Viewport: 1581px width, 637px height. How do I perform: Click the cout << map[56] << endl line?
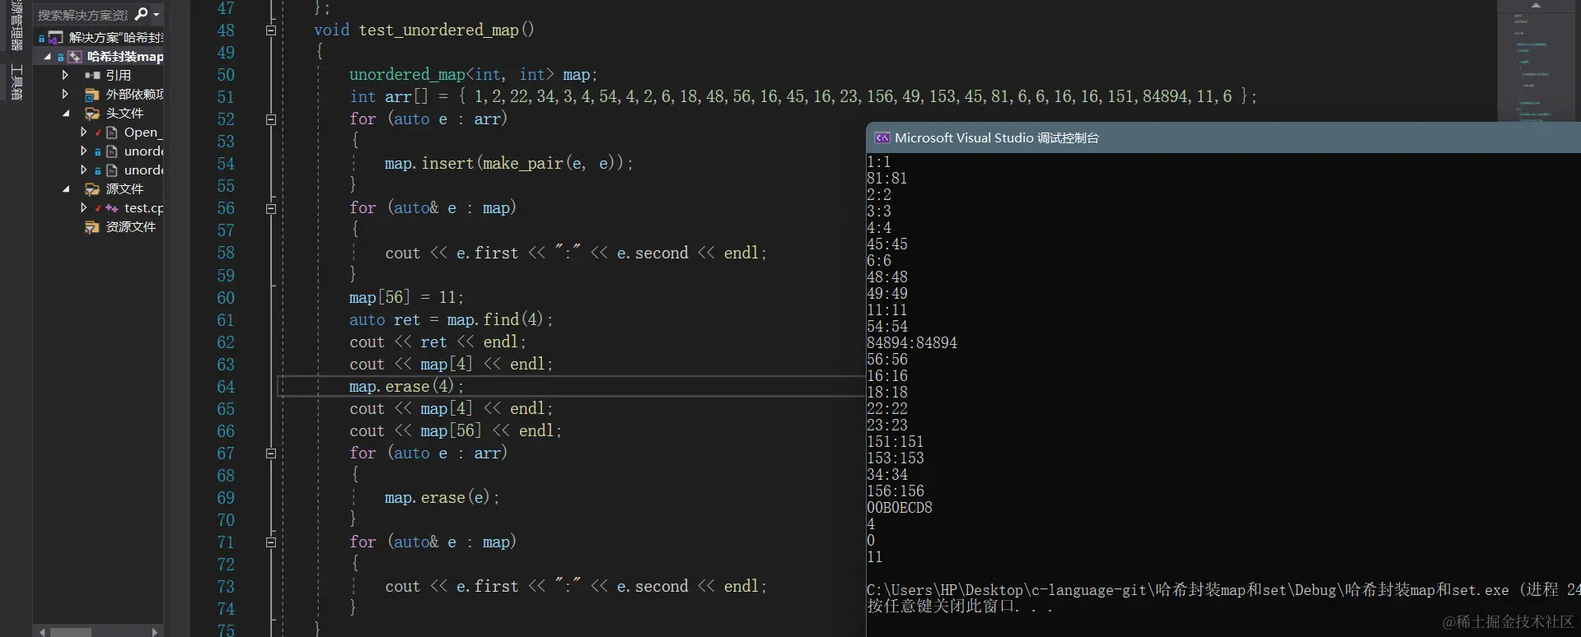[456, 430]
